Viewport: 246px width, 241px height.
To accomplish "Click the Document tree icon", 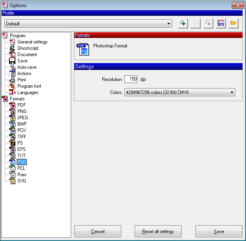I will 12,55.
